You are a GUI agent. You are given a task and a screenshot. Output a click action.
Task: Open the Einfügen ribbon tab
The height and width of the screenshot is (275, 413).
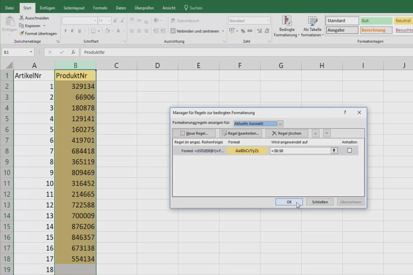(x=47, y=8)
